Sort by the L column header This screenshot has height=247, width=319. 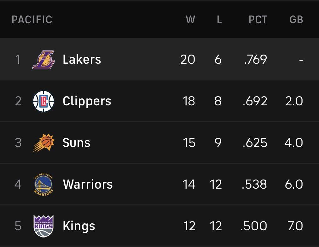pos(219,20)
